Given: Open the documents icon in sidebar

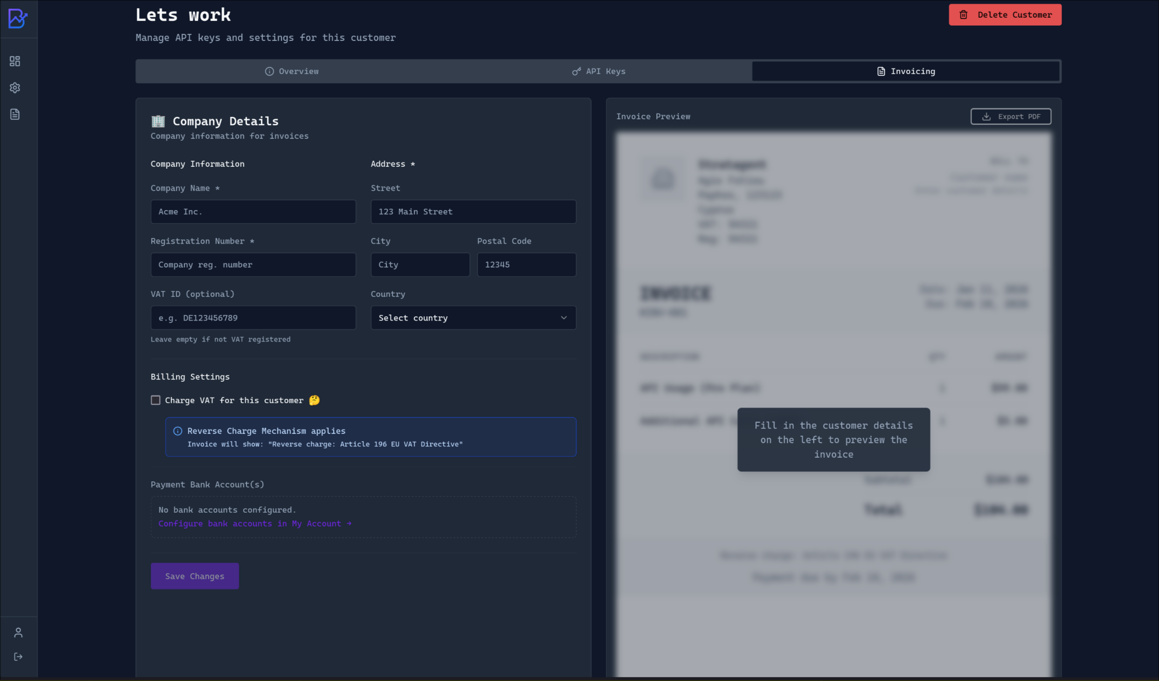Looking at the screenshot, I should [15, 114].
